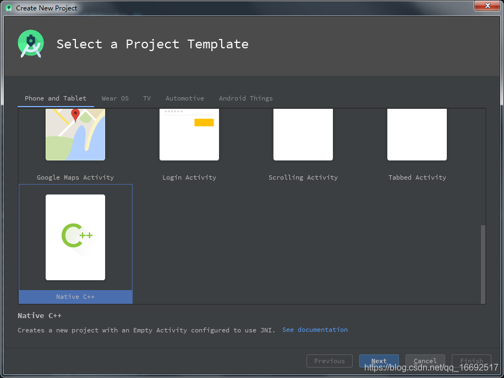Pick the Tabbed Activity template icon
This screenshot has width=504, height=378.
tap(417, 134)
